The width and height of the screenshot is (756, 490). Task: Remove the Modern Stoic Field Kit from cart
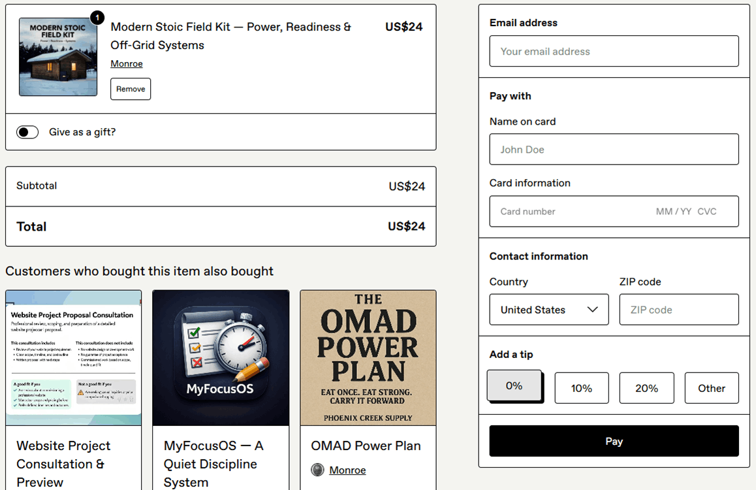131,89
